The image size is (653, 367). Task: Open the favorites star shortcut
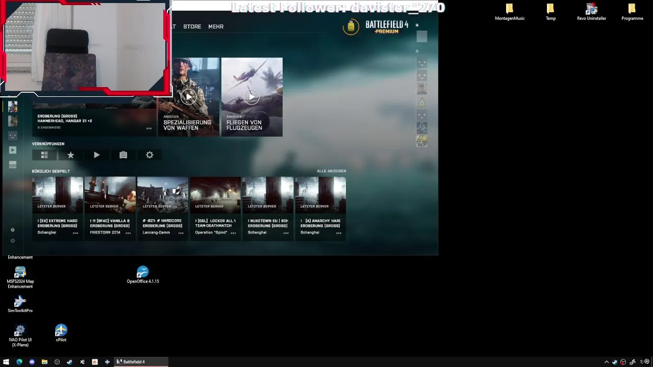click(70, 155)
